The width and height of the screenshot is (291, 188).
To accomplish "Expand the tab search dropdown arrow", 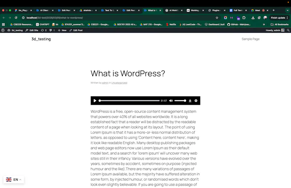I will pos(287,11).
